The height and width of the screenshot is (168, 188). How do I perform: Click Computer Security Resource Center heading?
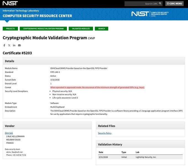(37, 16)
